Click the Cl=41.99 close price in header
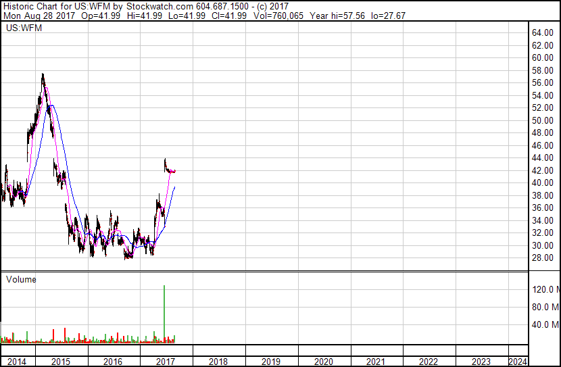Viewport: 561px width, 367px height. (x=229, y=16)
